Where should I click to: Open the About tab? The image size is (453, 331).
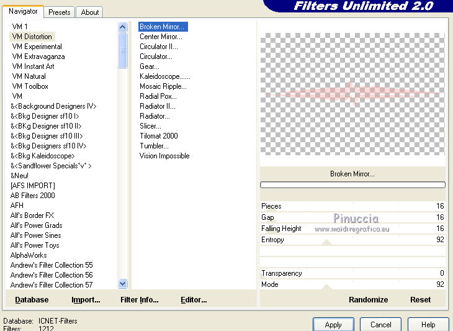click(x=89, y=12)
